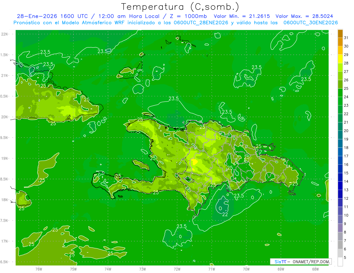This screenshot has height=273, width=354.
Task: Click 'Valor Min. = 21.2615' text
Action: (242, 16)
